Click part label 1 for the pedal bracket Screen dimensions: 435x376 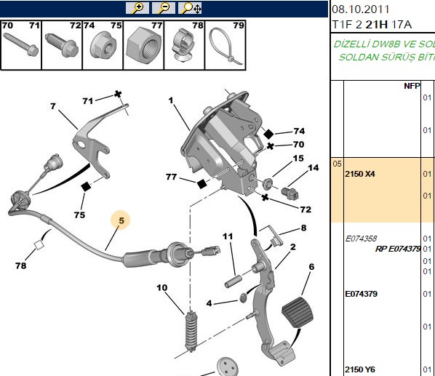click(x=171, y=100)
